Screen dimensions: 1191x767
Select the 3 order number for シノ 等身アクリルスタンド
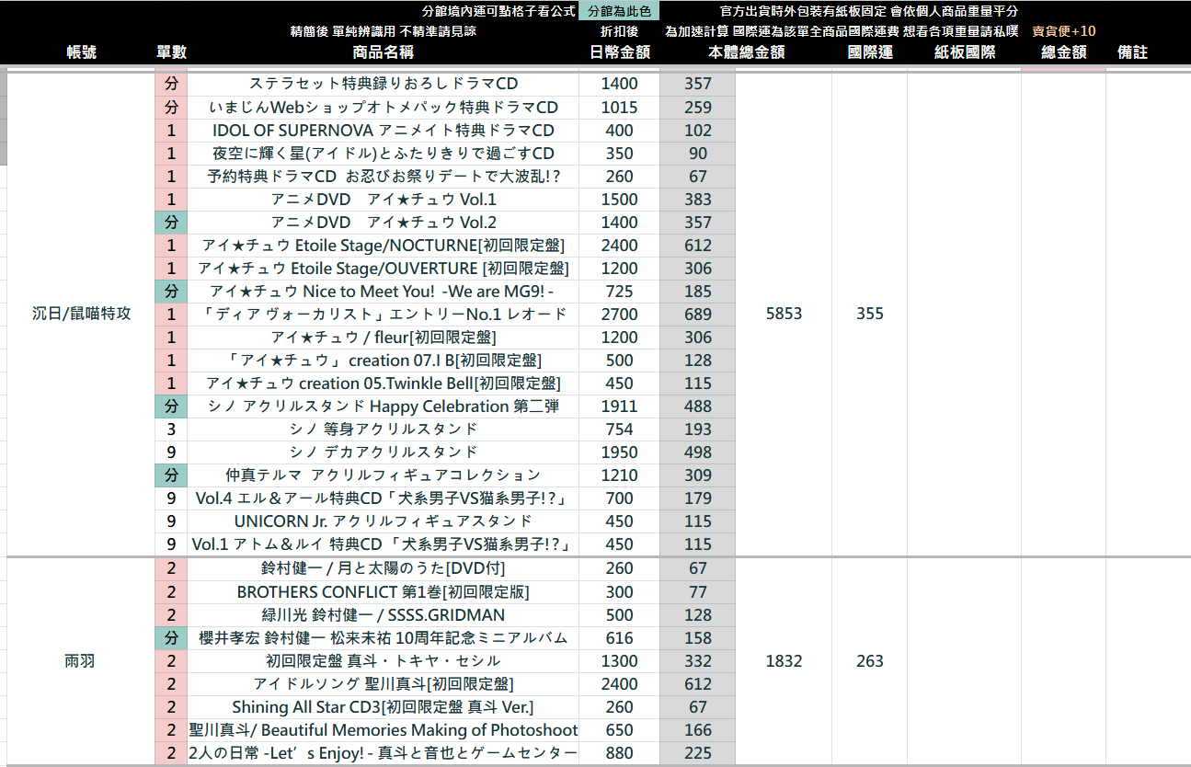[171, 429]
